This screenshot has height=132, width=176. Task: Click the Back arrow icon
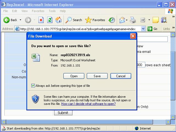[7, 20]
